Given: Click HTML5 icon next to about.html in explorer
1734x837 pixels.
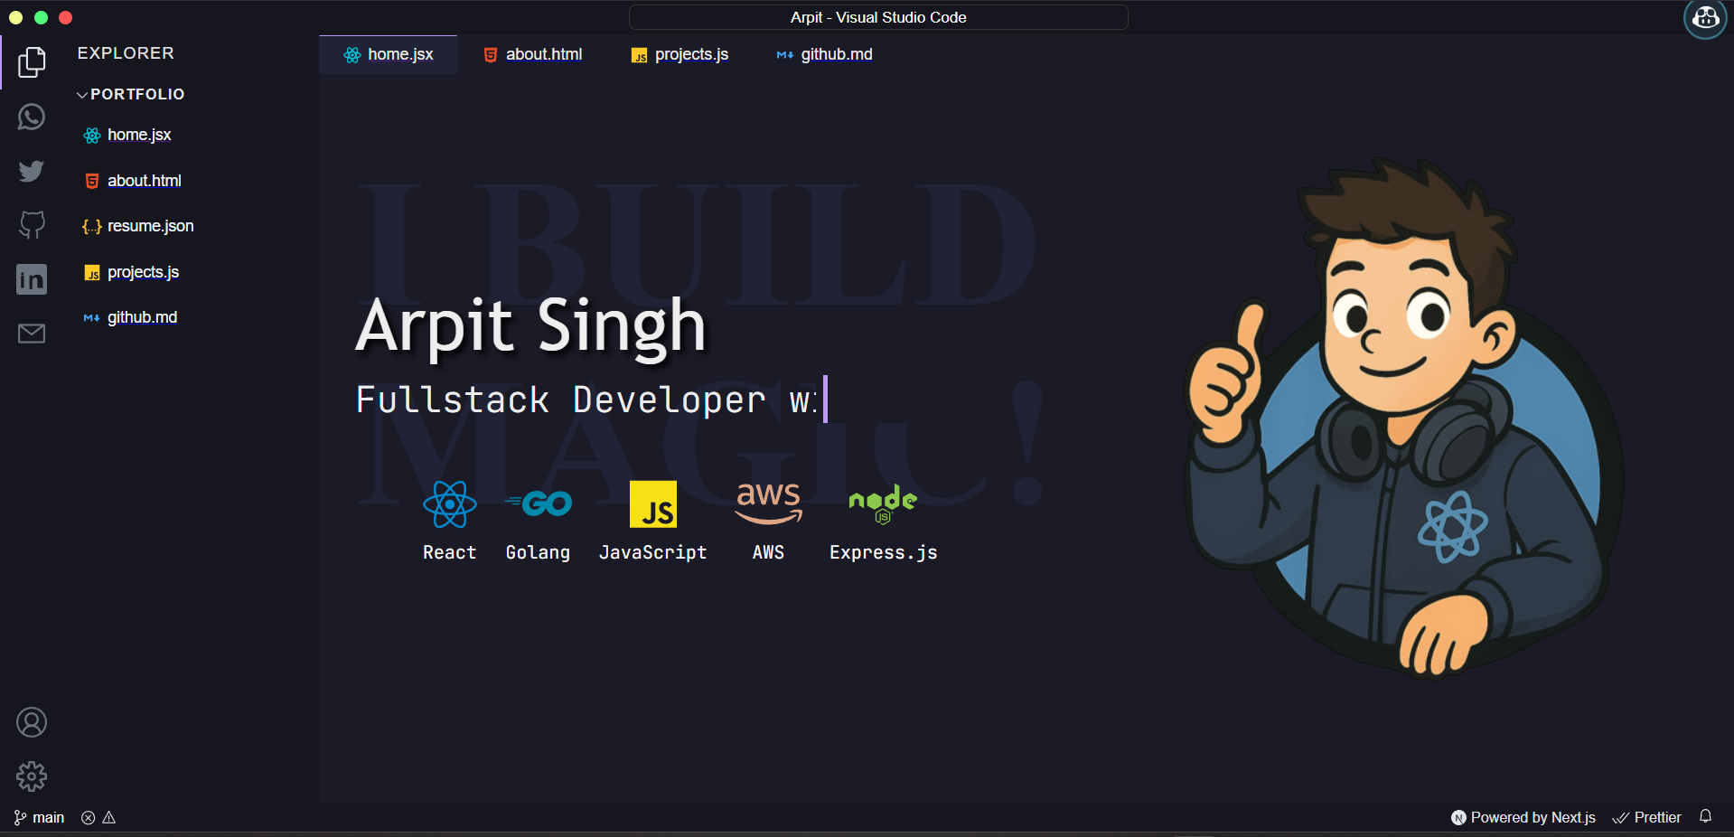Looking at the screenshot, I should tap(92, 181).
